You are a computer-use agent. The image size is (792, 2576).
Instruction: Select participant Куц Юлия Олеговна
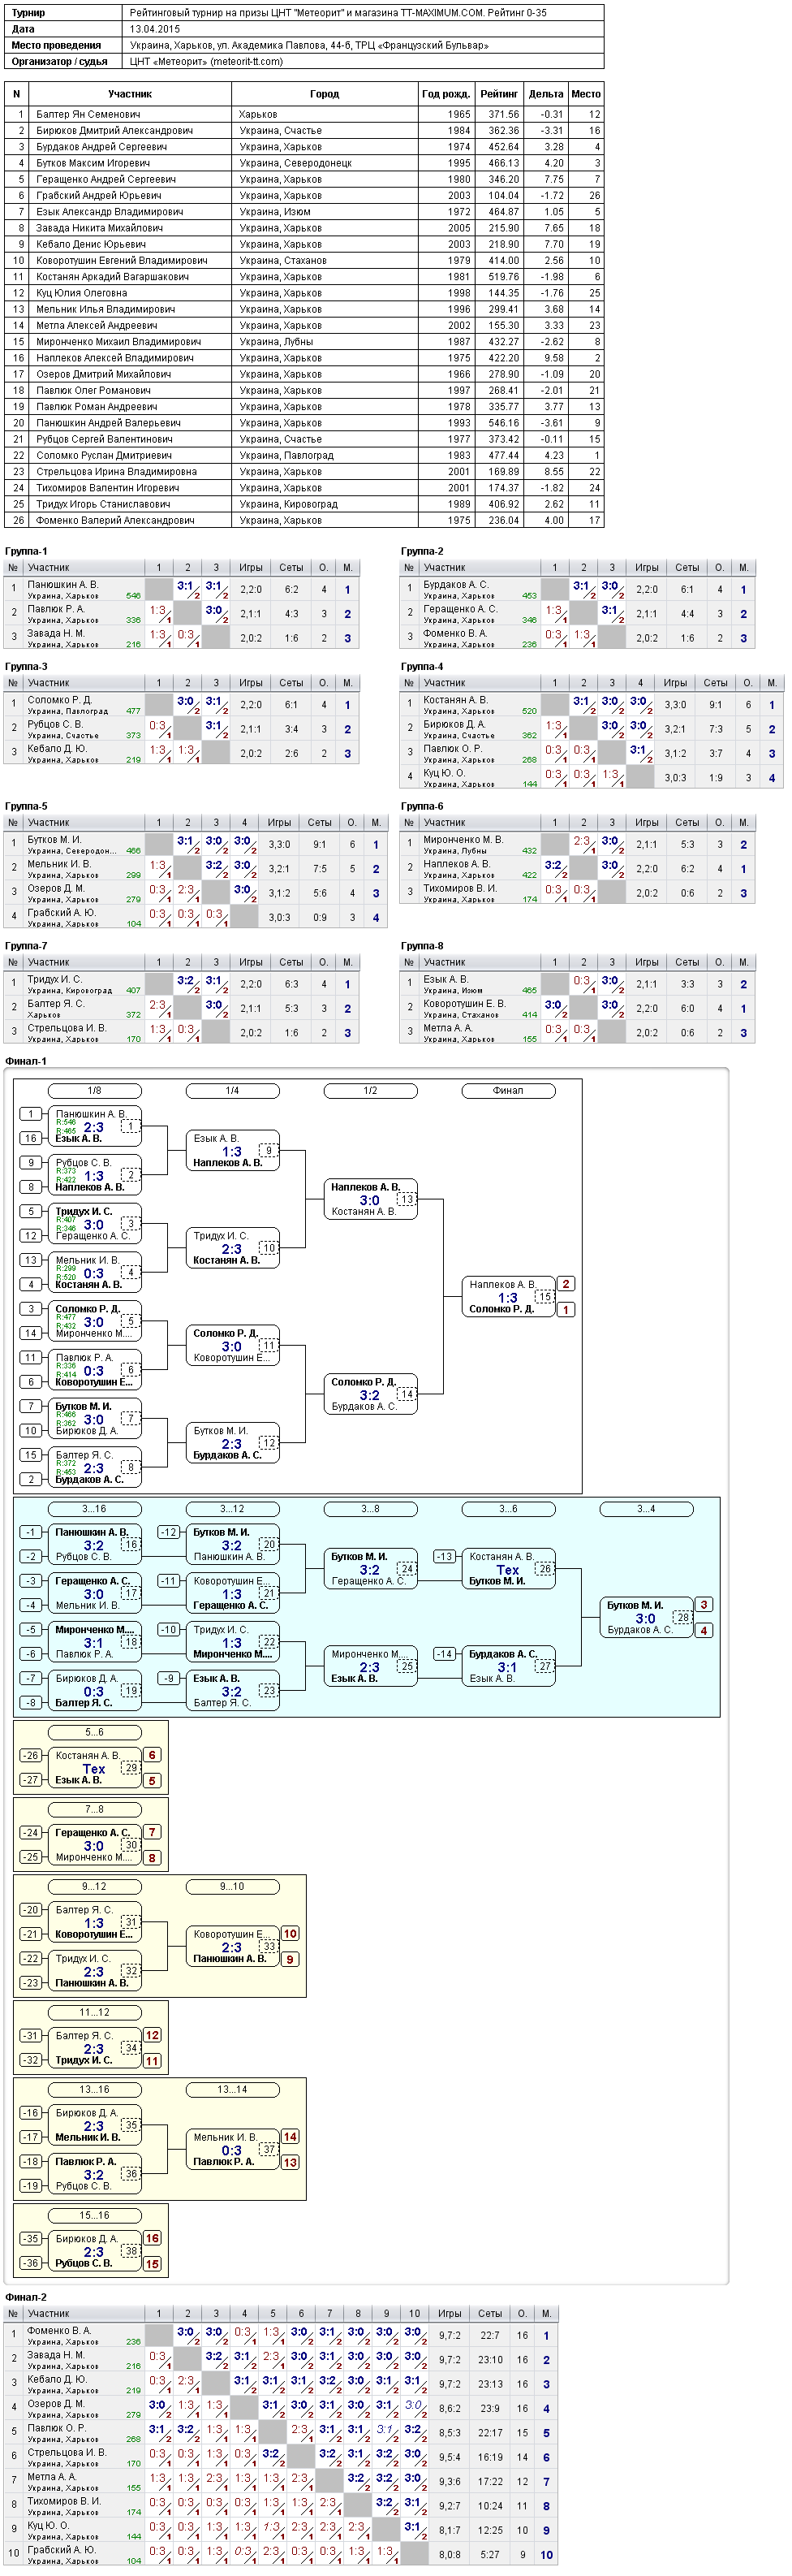(81, 293)
